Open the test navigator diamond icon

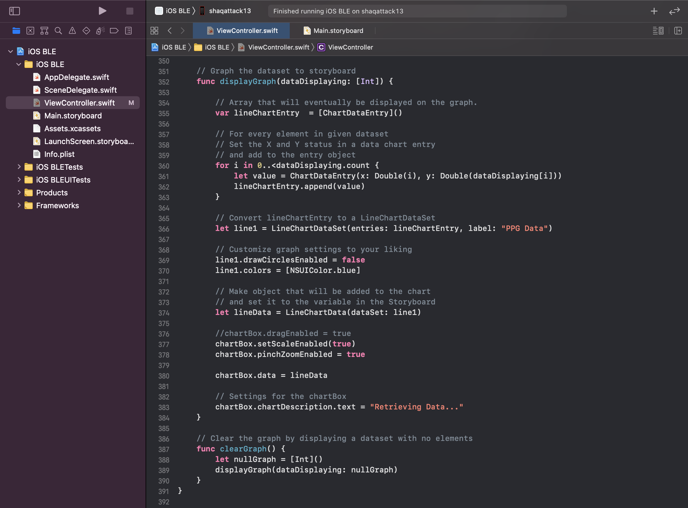tap(86, 30)
